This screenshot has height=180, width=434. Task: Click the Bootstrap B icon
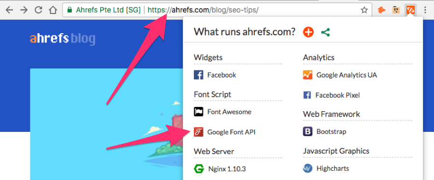point(308,132)
